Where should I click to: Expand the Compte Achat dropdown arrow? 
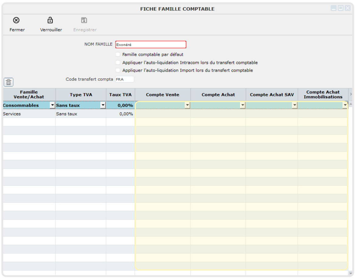(x=243, y=105)
